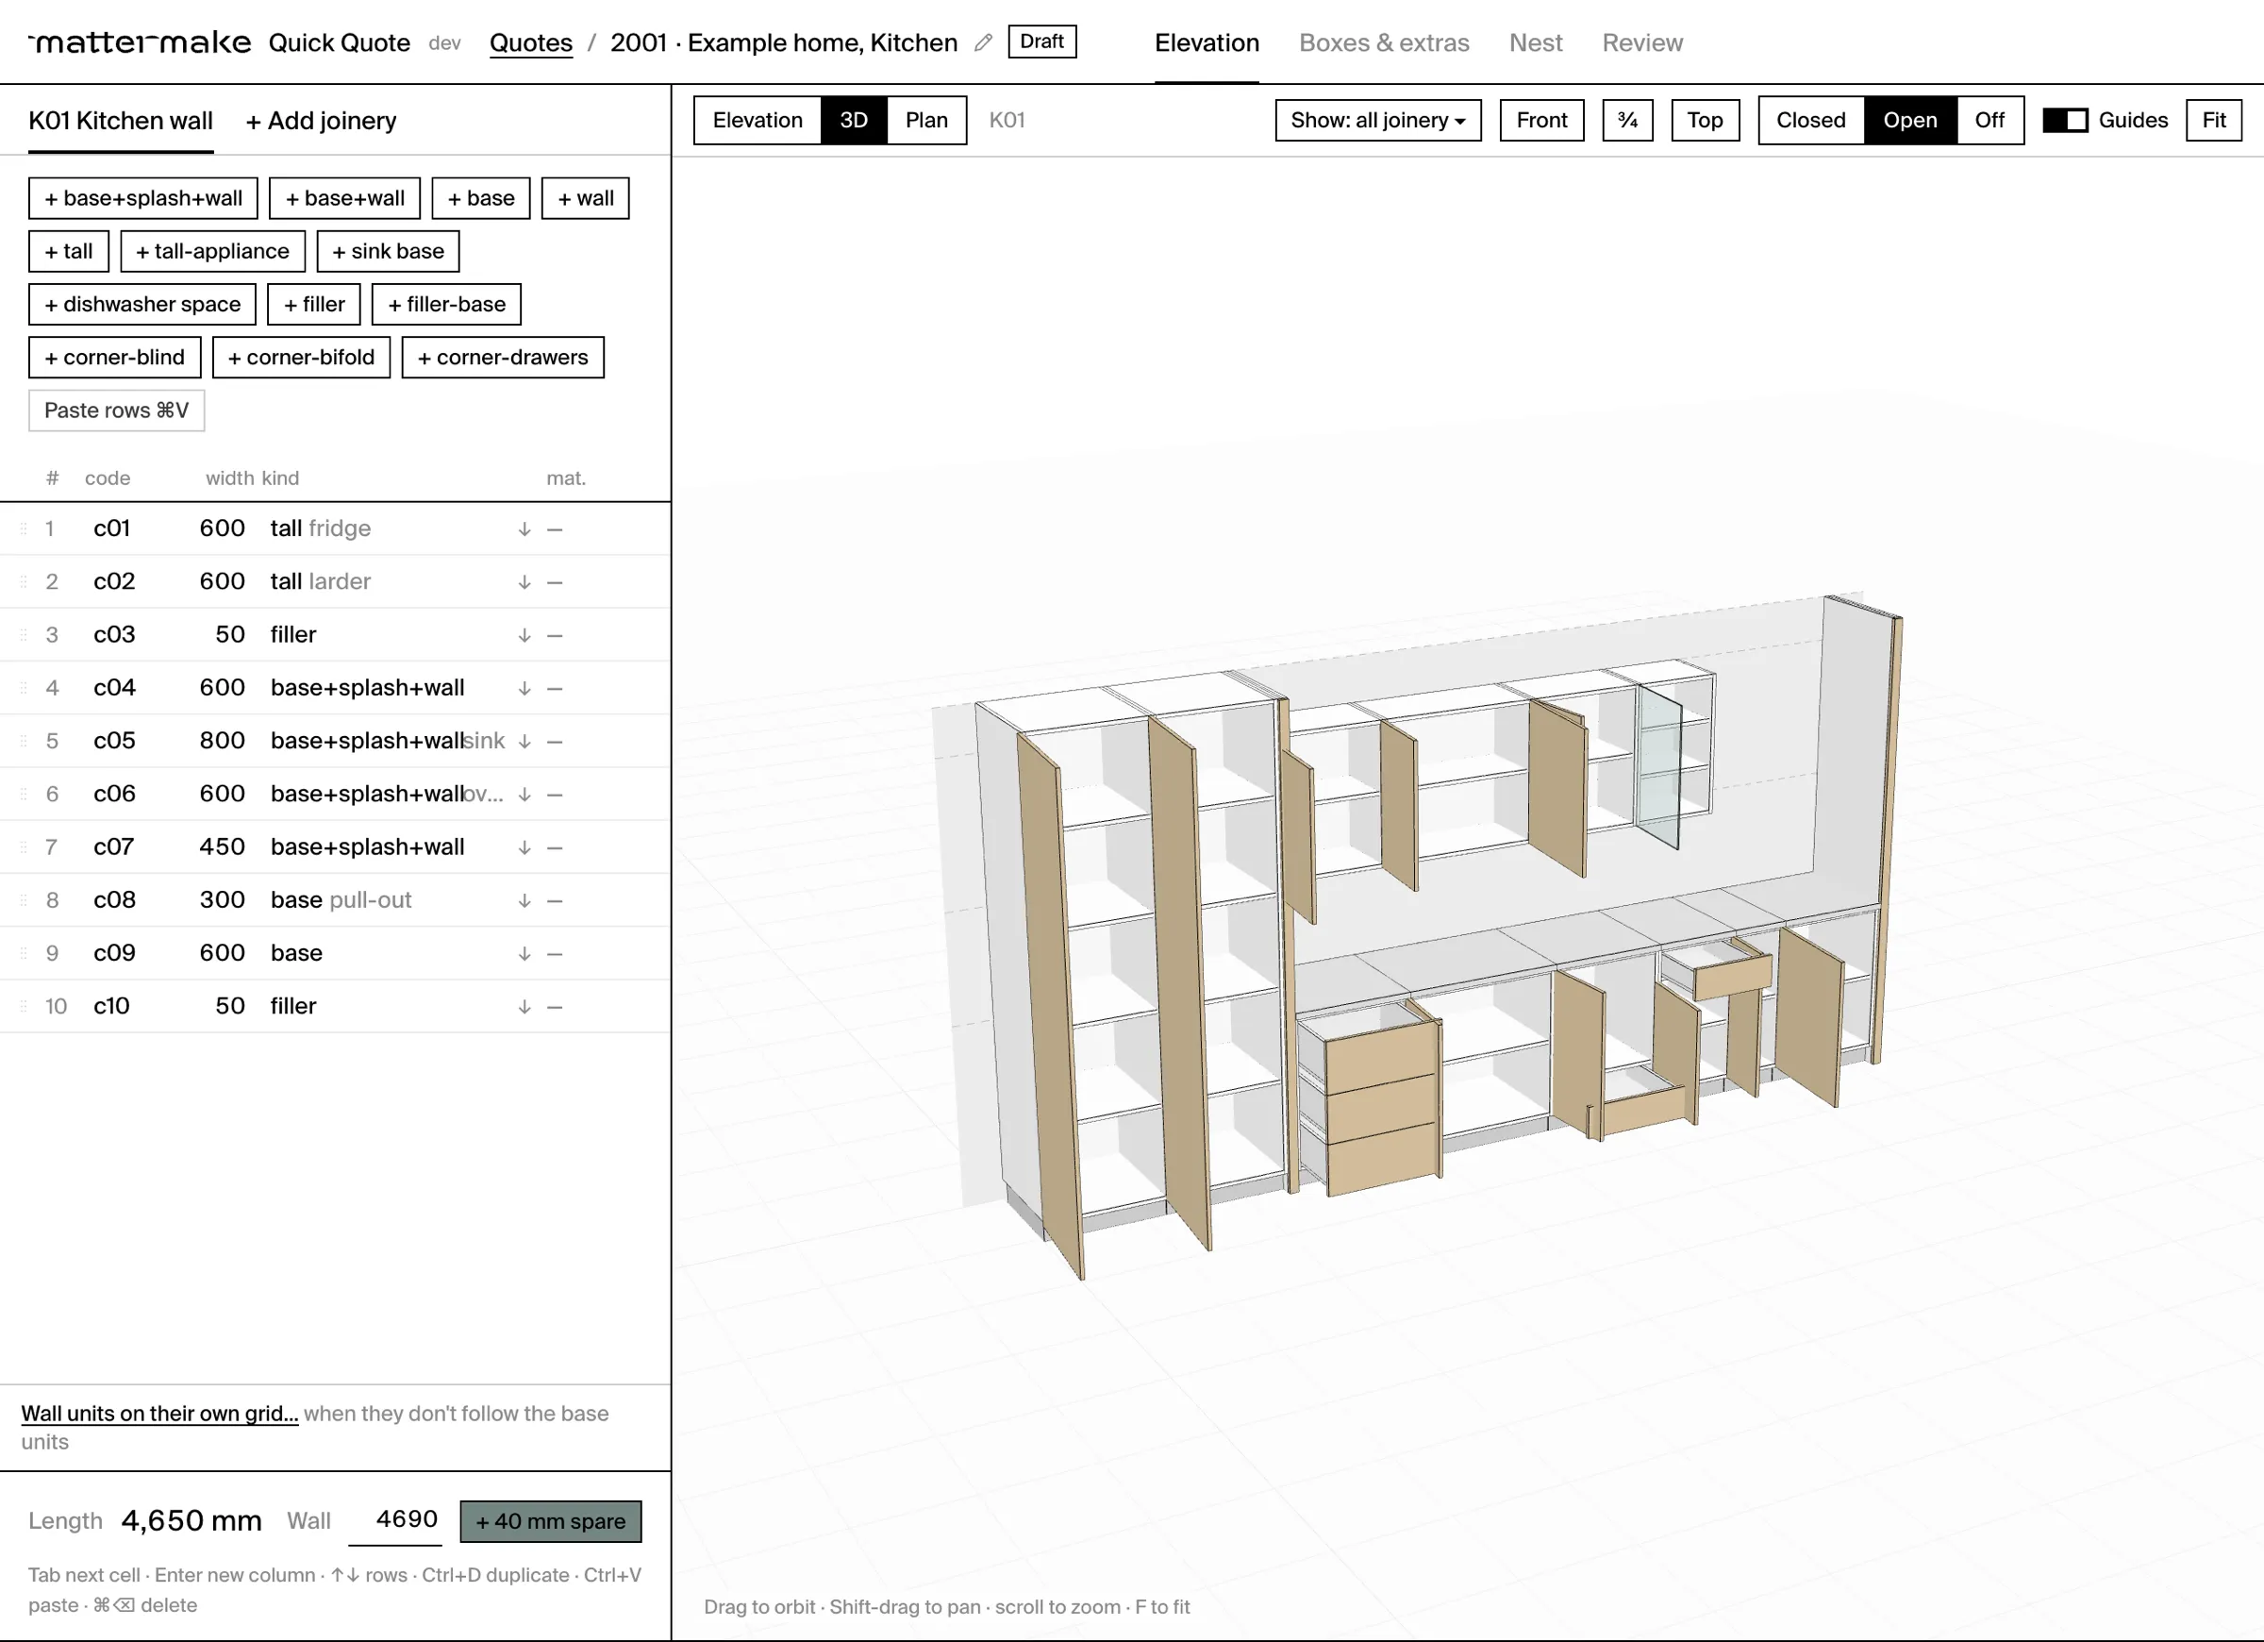
Task: Toggle the Guides switch
Action: 2065,120
